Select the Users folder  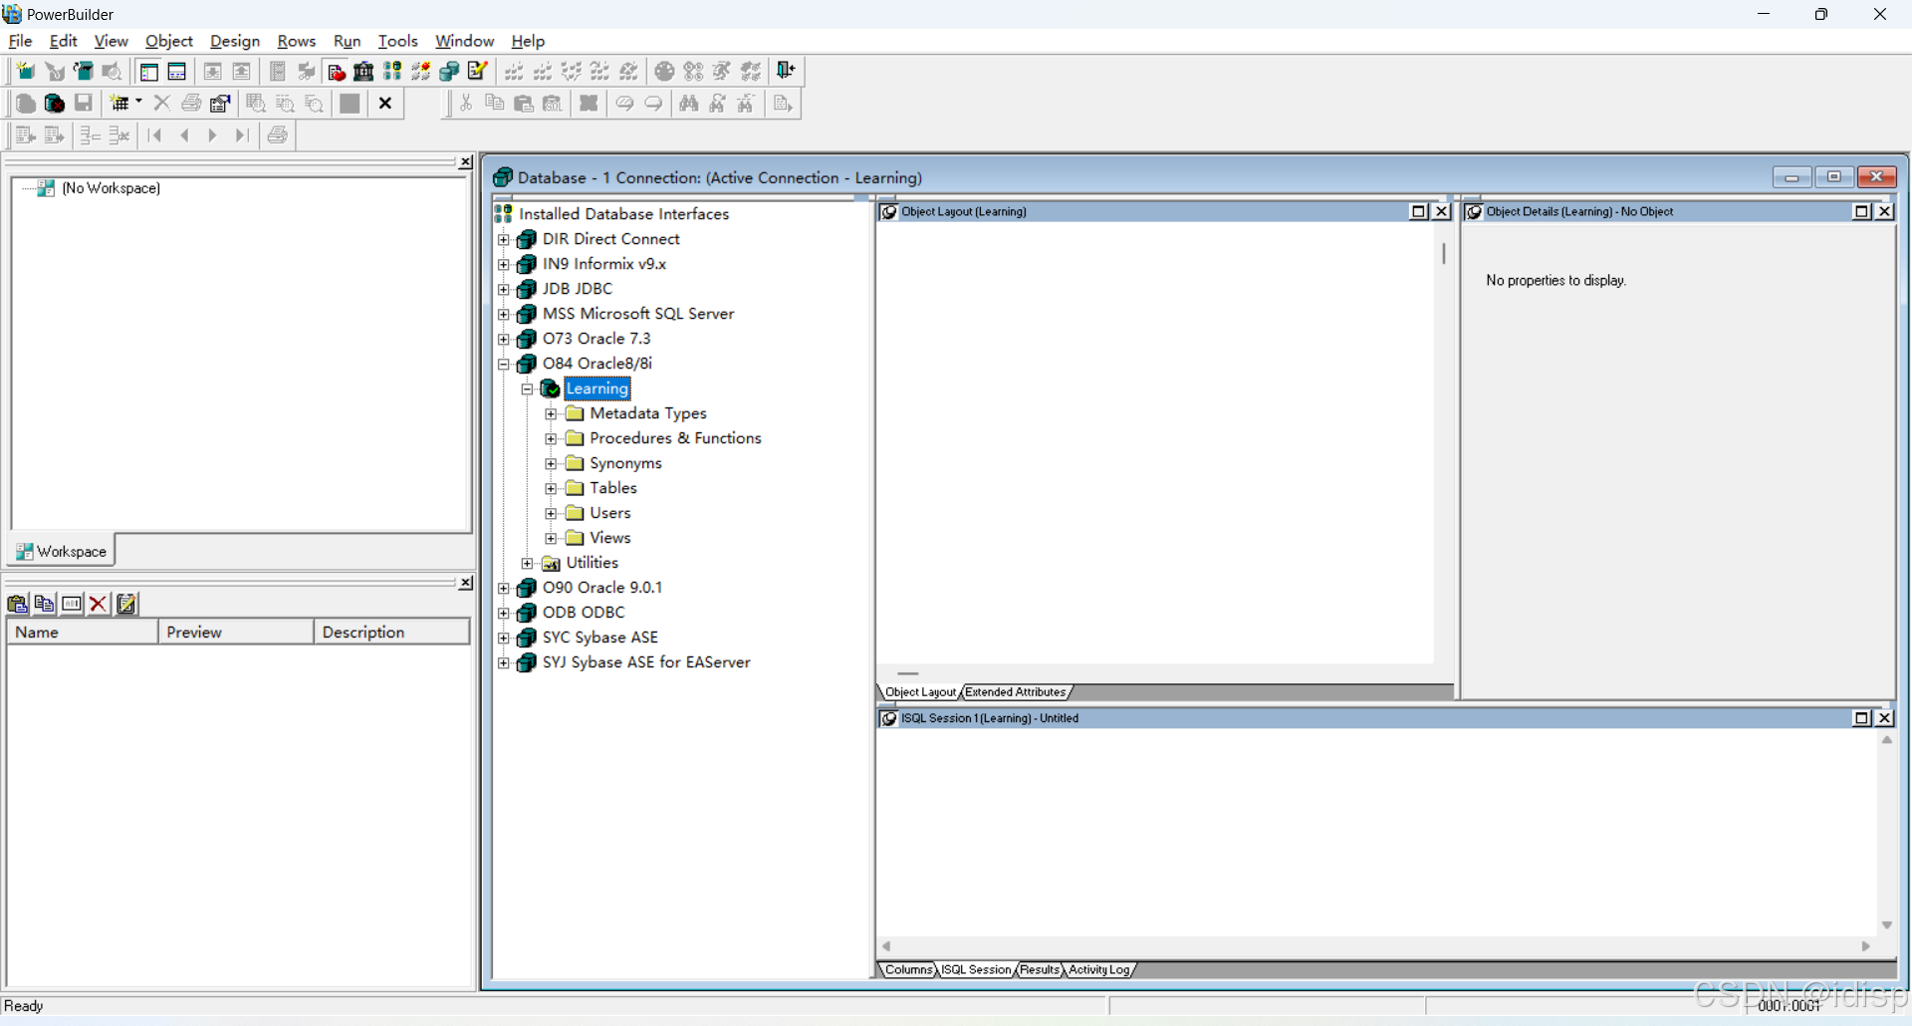coord(609,513)
